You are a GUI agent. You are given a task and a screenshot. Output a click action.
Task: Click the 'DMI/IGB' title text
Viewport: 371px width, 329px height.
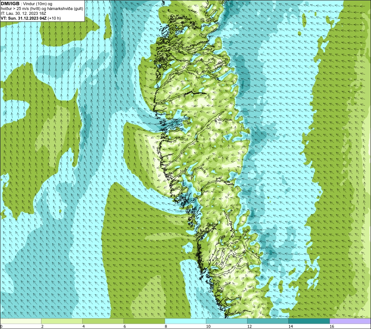coord(10,4)
